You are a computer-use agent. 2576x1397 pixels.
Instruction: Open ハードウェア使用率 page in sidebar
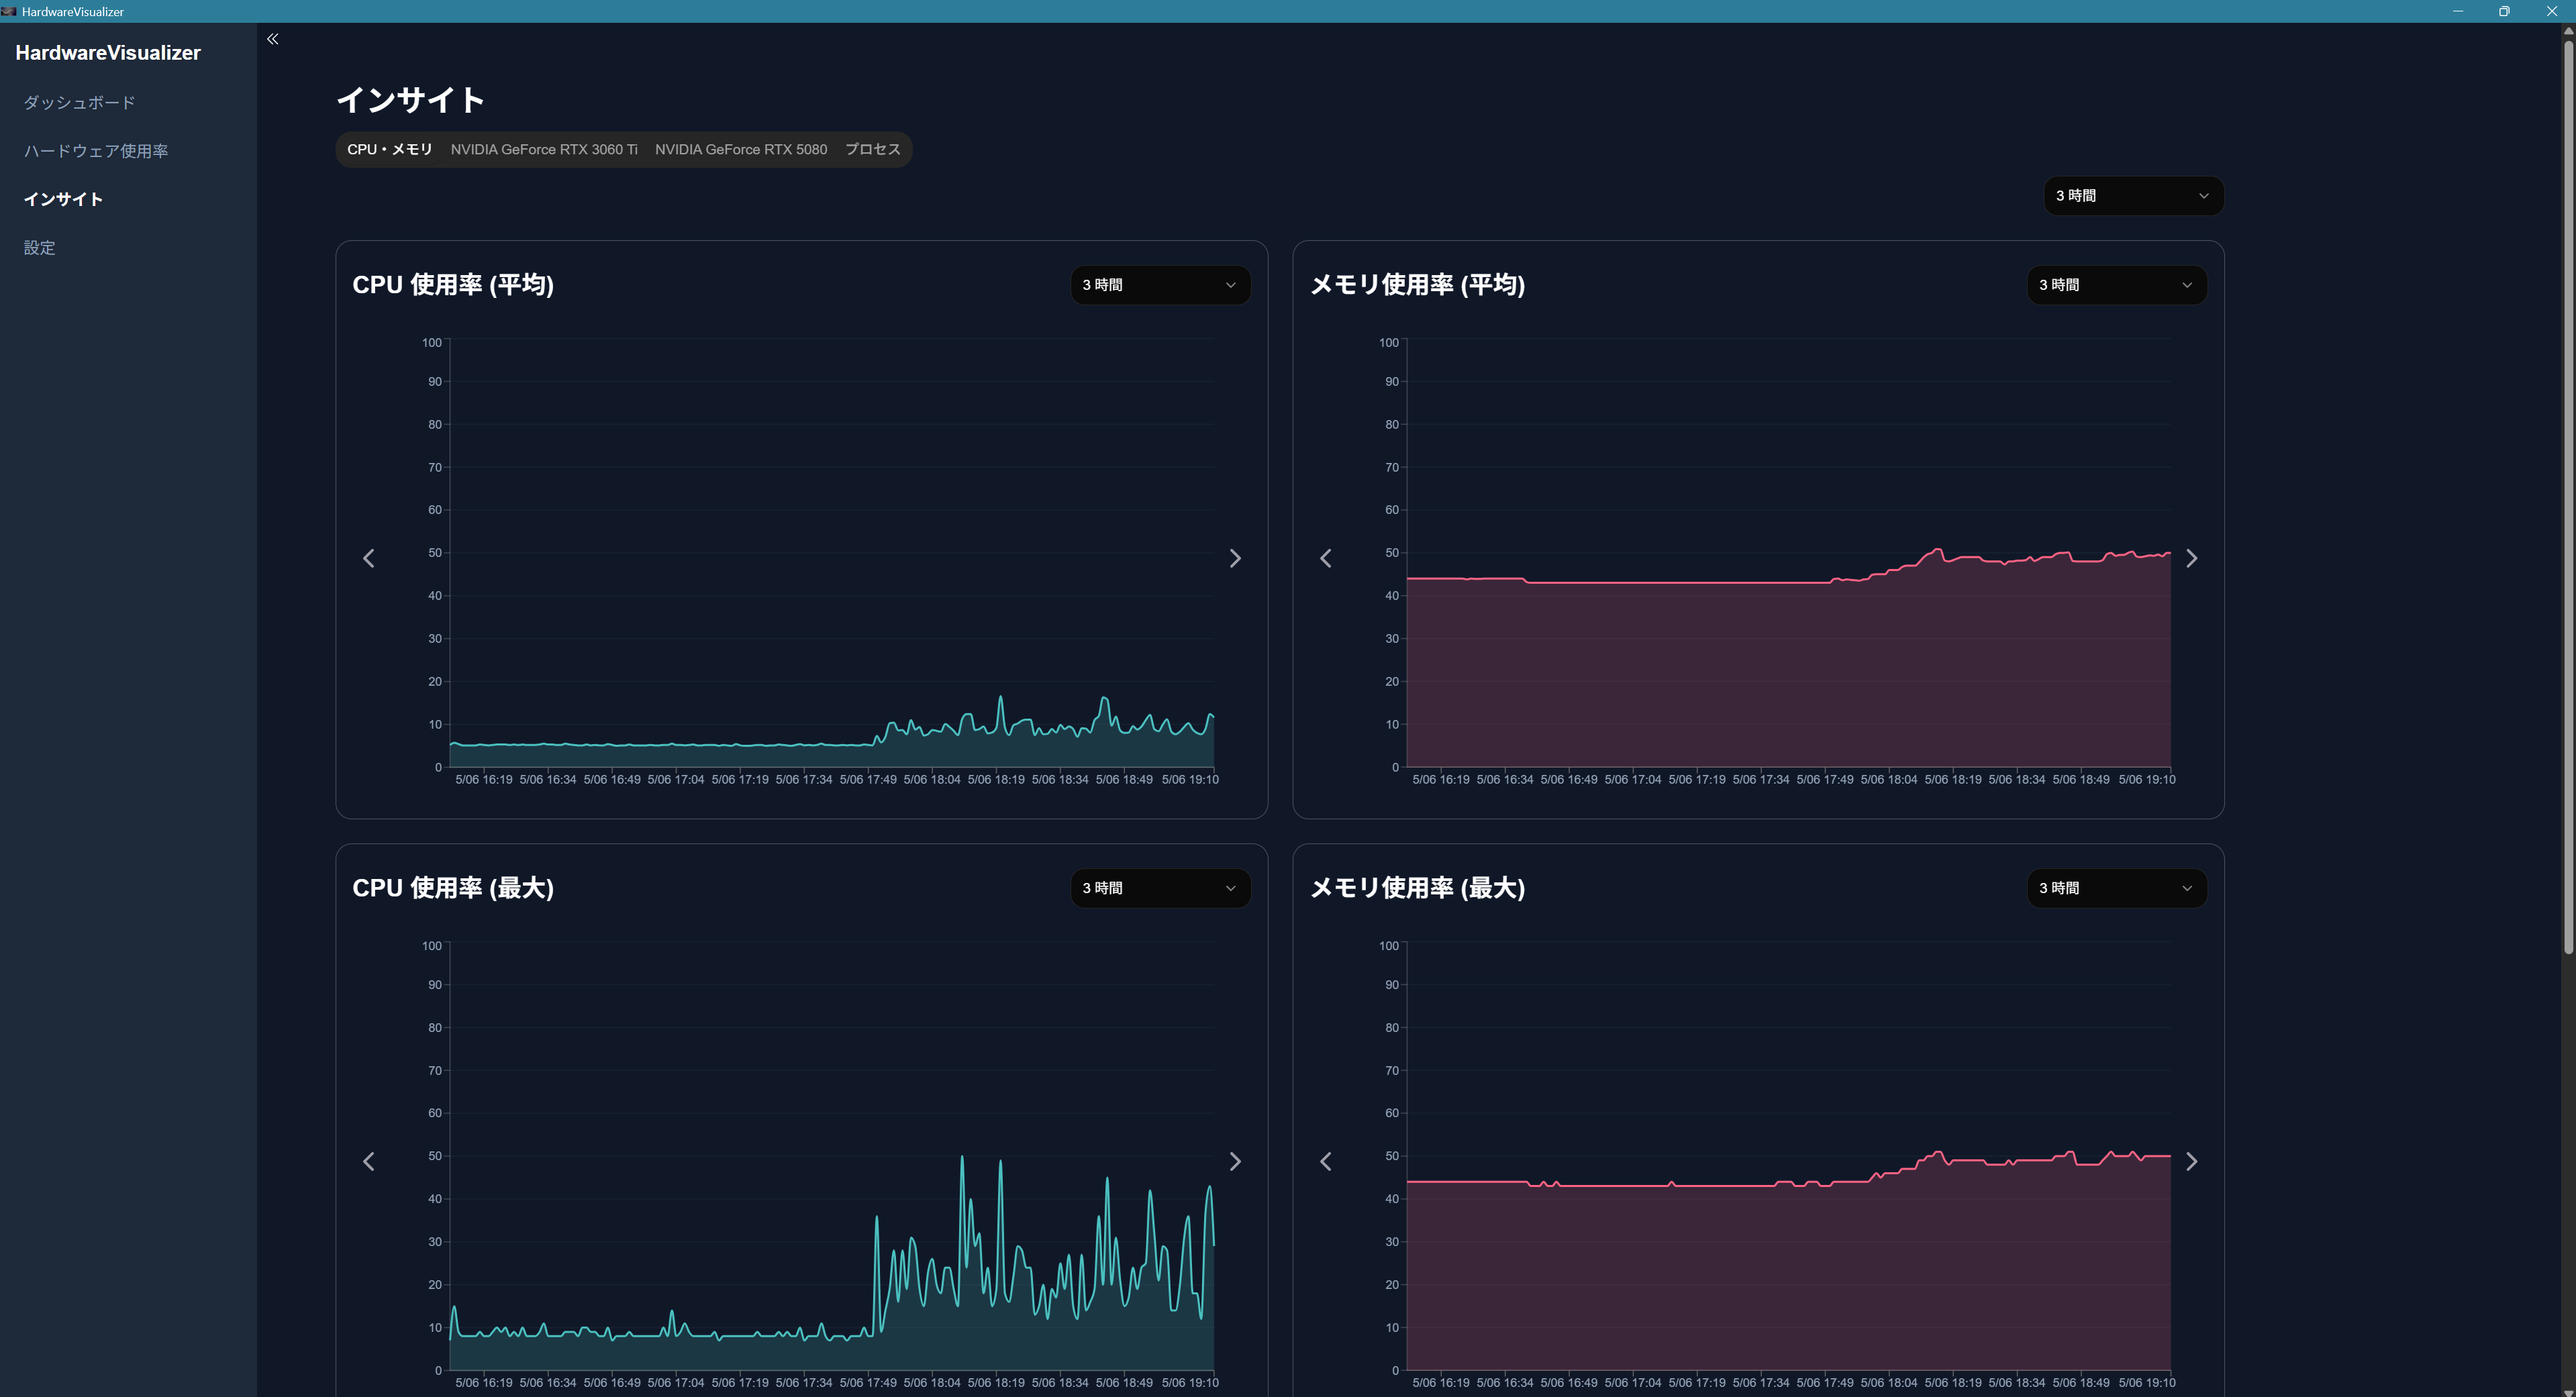tap(96, 151)
